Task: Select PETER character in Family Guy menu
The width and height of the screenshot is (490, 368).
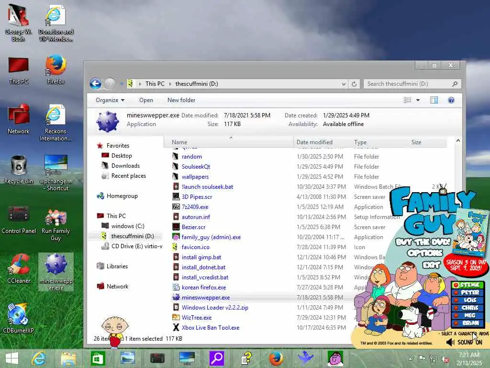Action: [468, 292]
